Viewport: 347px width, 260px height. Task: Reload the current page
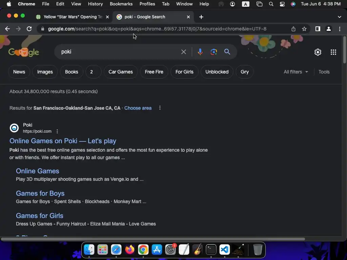[29, 29]
